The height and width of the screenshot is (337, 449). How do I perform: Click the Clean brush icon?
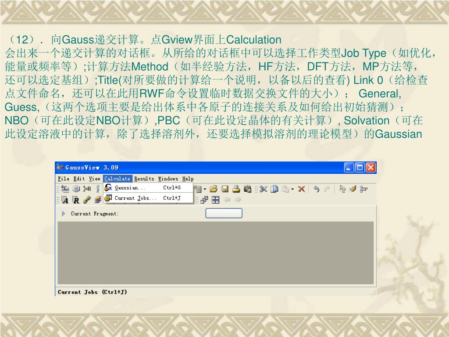pos(353,189)
